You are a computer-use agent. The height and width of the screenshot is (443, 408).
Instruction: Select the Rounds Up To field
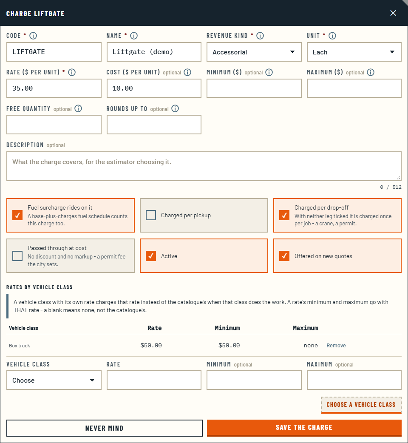tap(154, 125)
